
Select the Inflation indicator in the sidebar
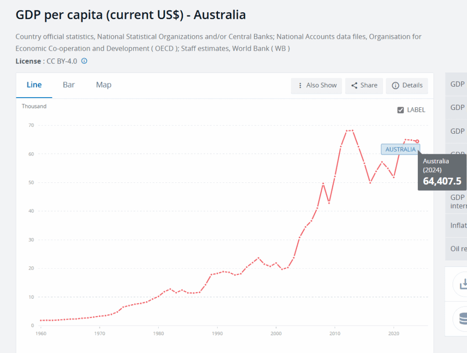(456, 225)
